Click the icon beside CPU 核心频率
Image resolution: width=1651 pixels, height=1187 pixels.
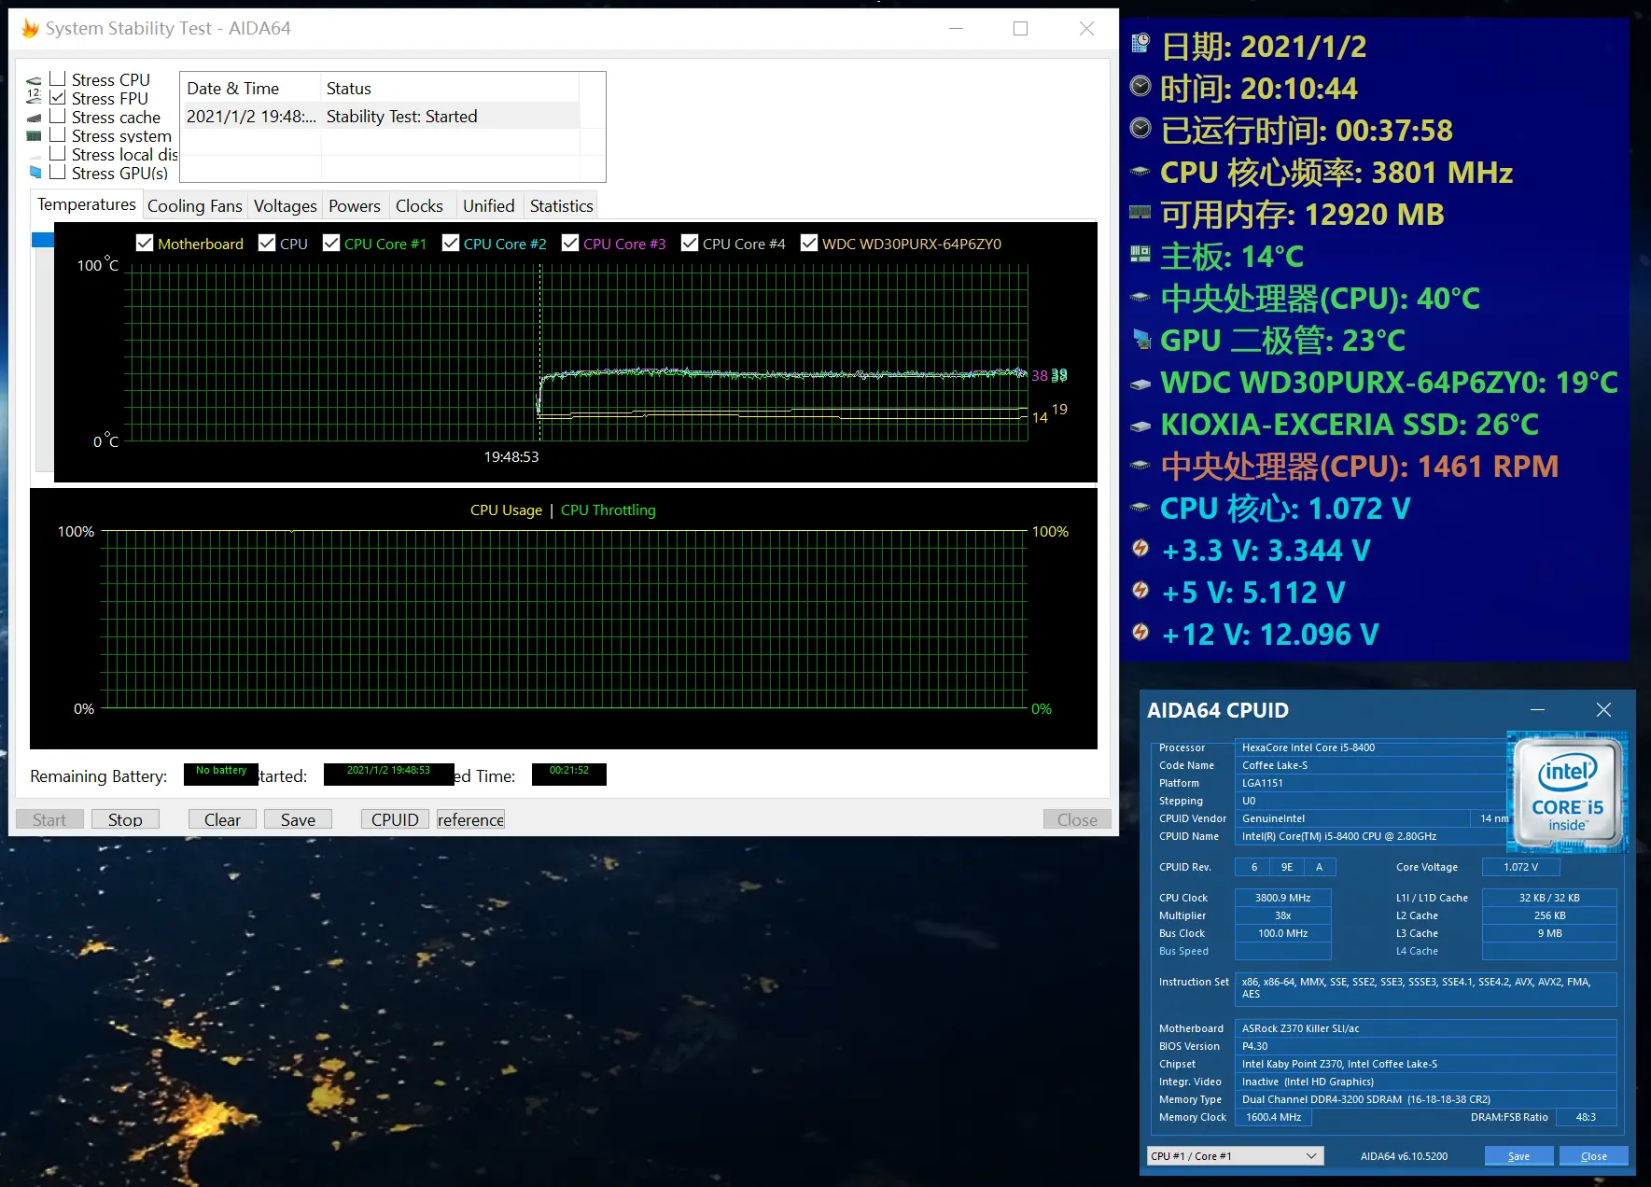coord(1140,171)
